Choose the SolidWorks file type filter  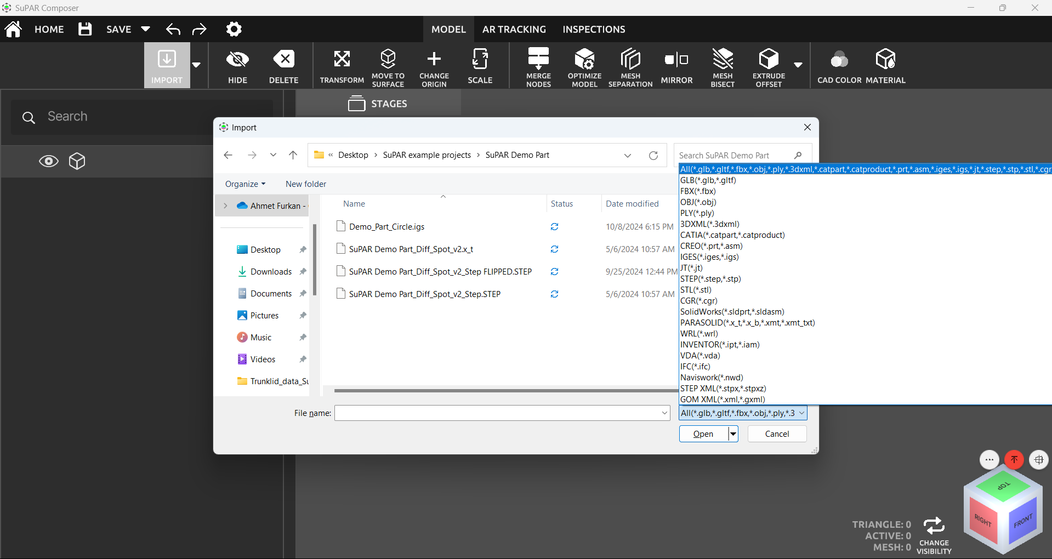point(732,312)
